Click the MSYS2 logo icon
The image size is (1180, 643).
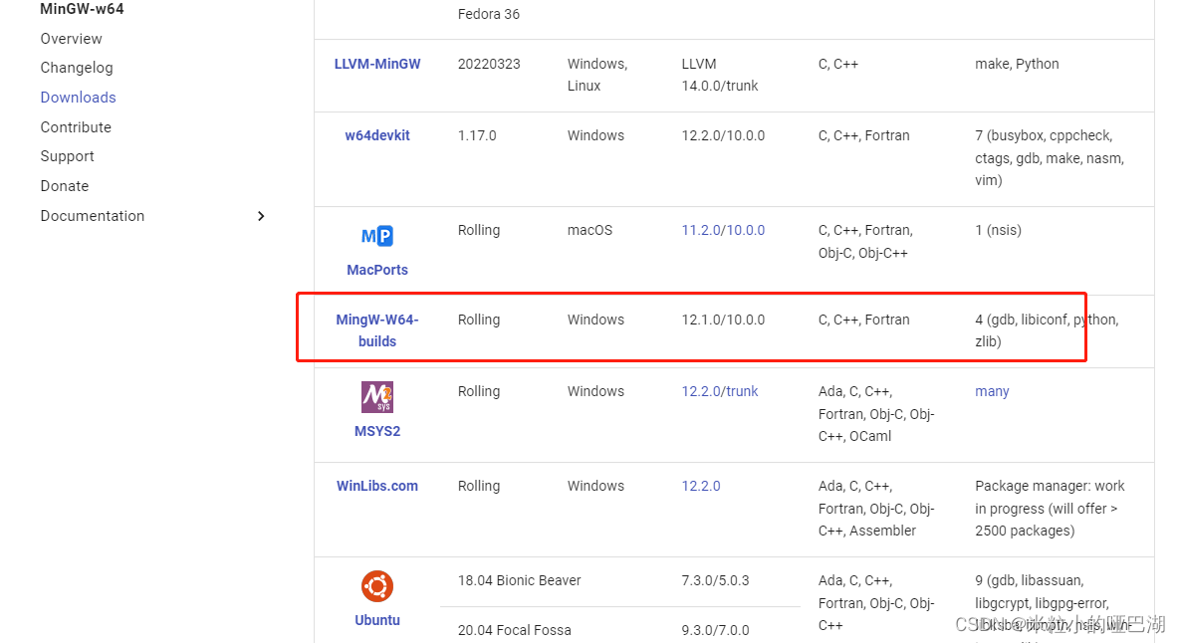click(377, 397)
